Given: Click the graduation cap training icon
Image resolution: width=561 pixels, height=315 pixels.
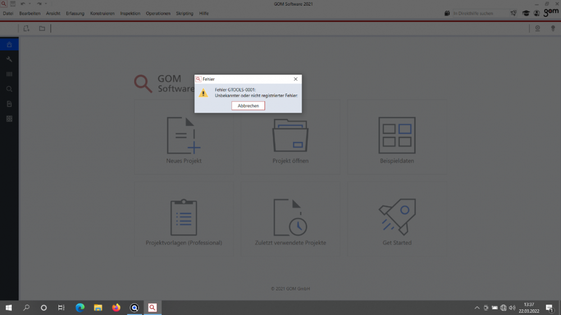Looking at the screenshot, I should [x=526, y=13].
